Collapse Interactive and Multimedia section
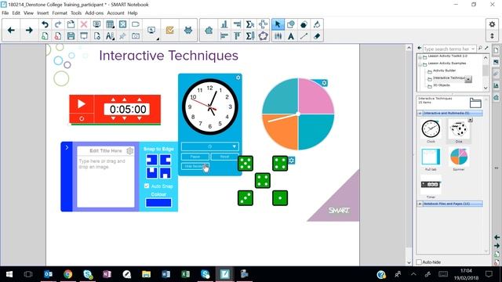Screen dimensions: 502x282 tap(420, 113)
